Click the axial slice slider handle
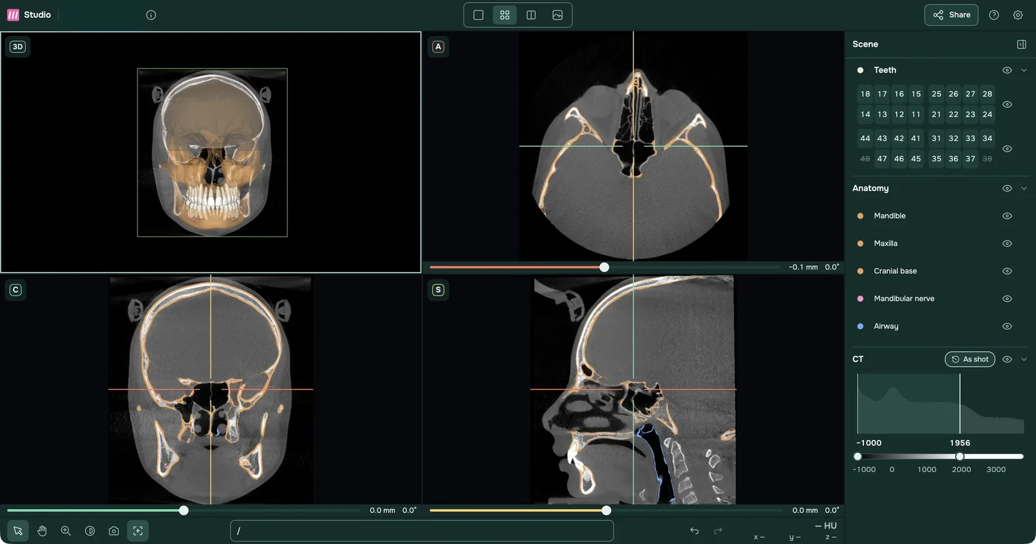Image resolution: width=1036 pixels, height=544 pixels. pyautogui.click(x=604, y=267)
